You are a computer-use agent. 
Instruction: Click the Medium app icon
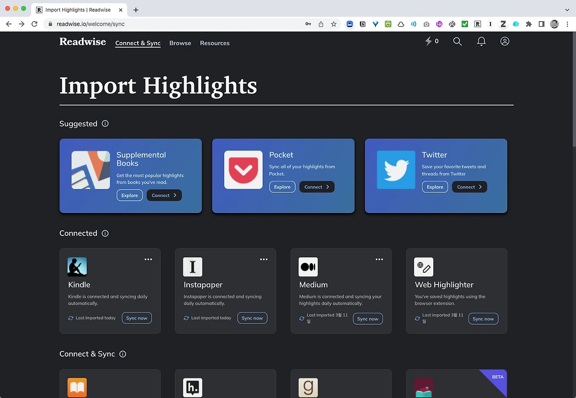coord(308,267)
